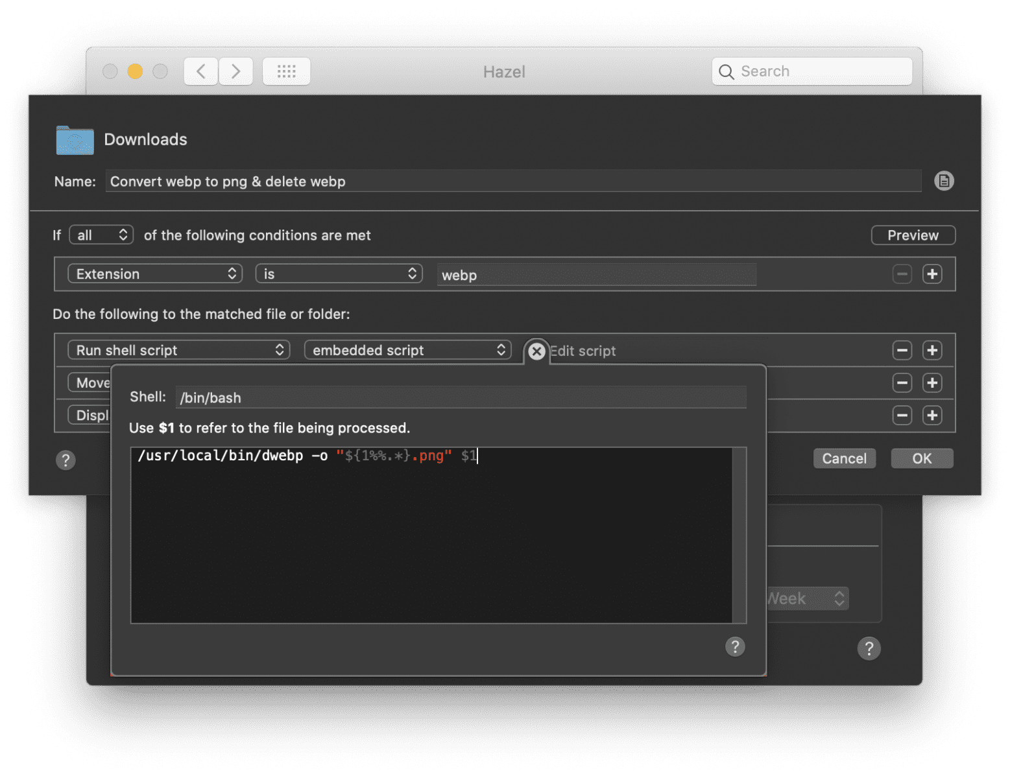This screenshot has height=778, width=1010.
Task: Click the OK button
Action: point(922,458)
